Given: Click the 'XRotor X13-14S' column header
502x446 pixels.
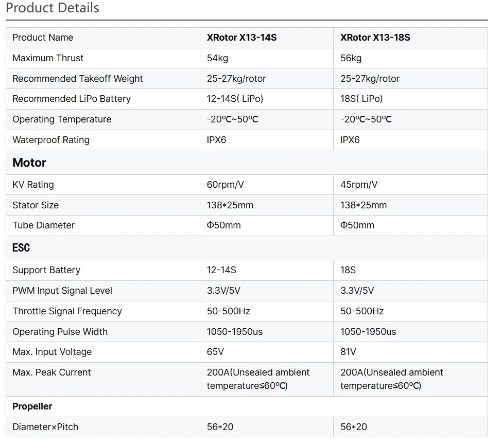Looking at the screenshot, I should (x=241, y=38).
